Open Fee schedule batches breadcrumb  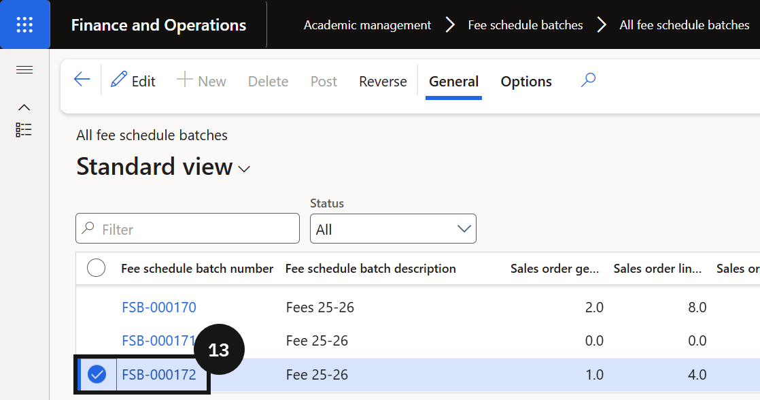[525, 25]
